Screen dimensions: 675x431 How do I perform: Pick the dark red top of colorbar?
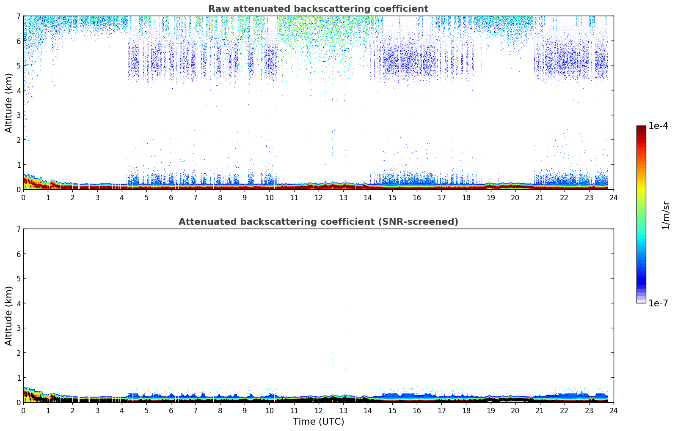point(641,129)
